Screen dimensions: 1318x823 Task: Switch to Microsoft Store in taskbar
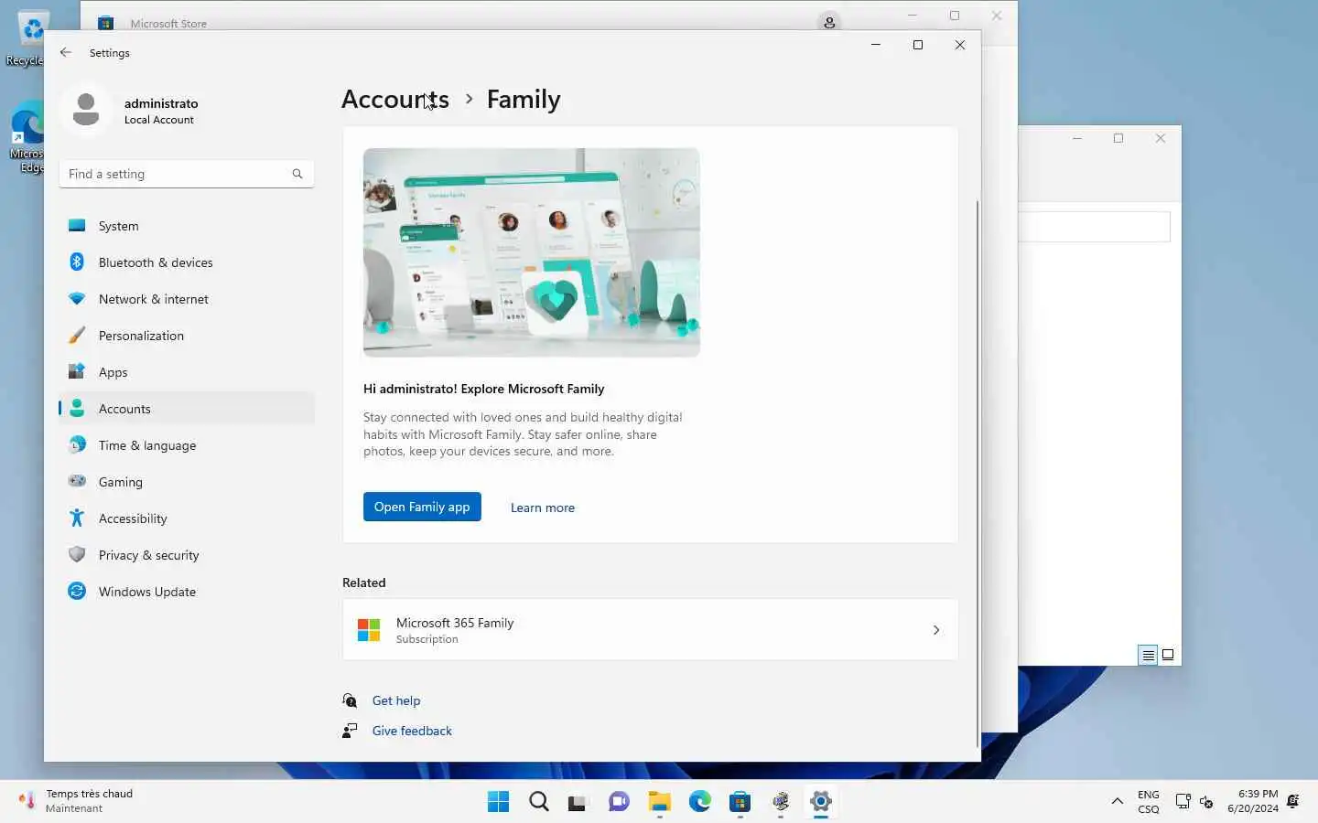point(740,802)
